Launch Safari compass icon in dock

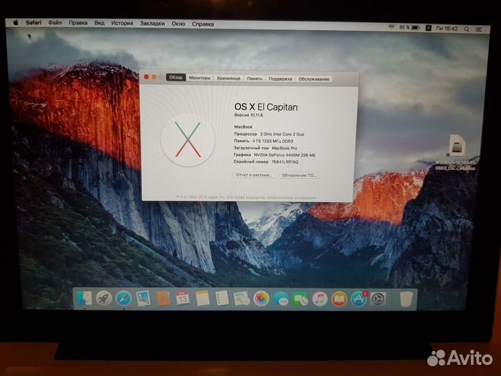pos(123,299)
